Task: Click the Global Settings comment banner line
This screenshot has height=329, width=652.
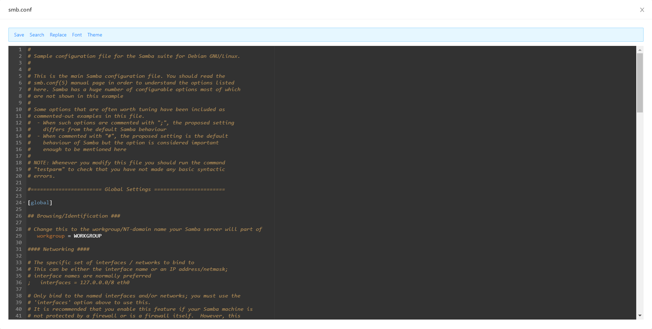Action: coord(126,189)
